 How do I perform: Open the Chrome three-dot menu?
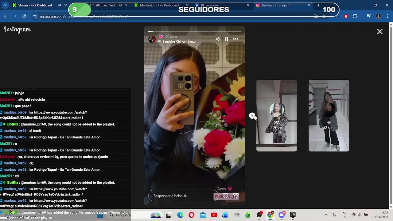point(387,16)
